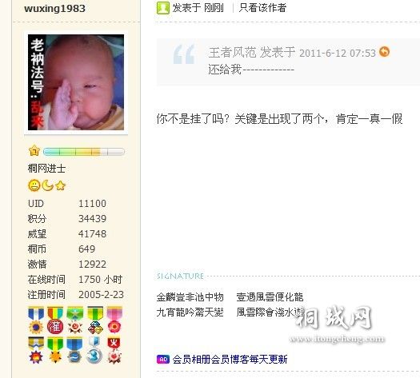
Task: Click the red 火 ribbon medal
Action: (114, 350)
